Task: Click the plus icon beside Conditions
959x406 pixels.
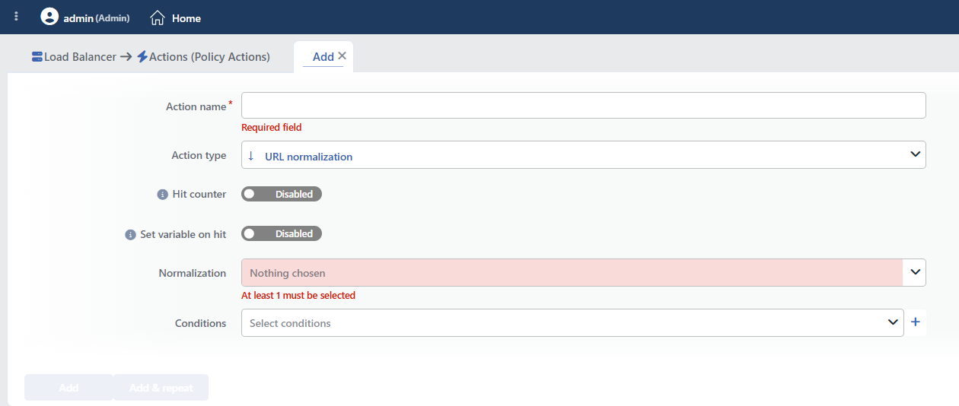Action: point(916,322)
